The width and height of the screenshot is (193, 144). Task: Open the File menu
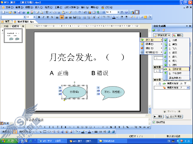pyautogui.click(x=10, y=8)
